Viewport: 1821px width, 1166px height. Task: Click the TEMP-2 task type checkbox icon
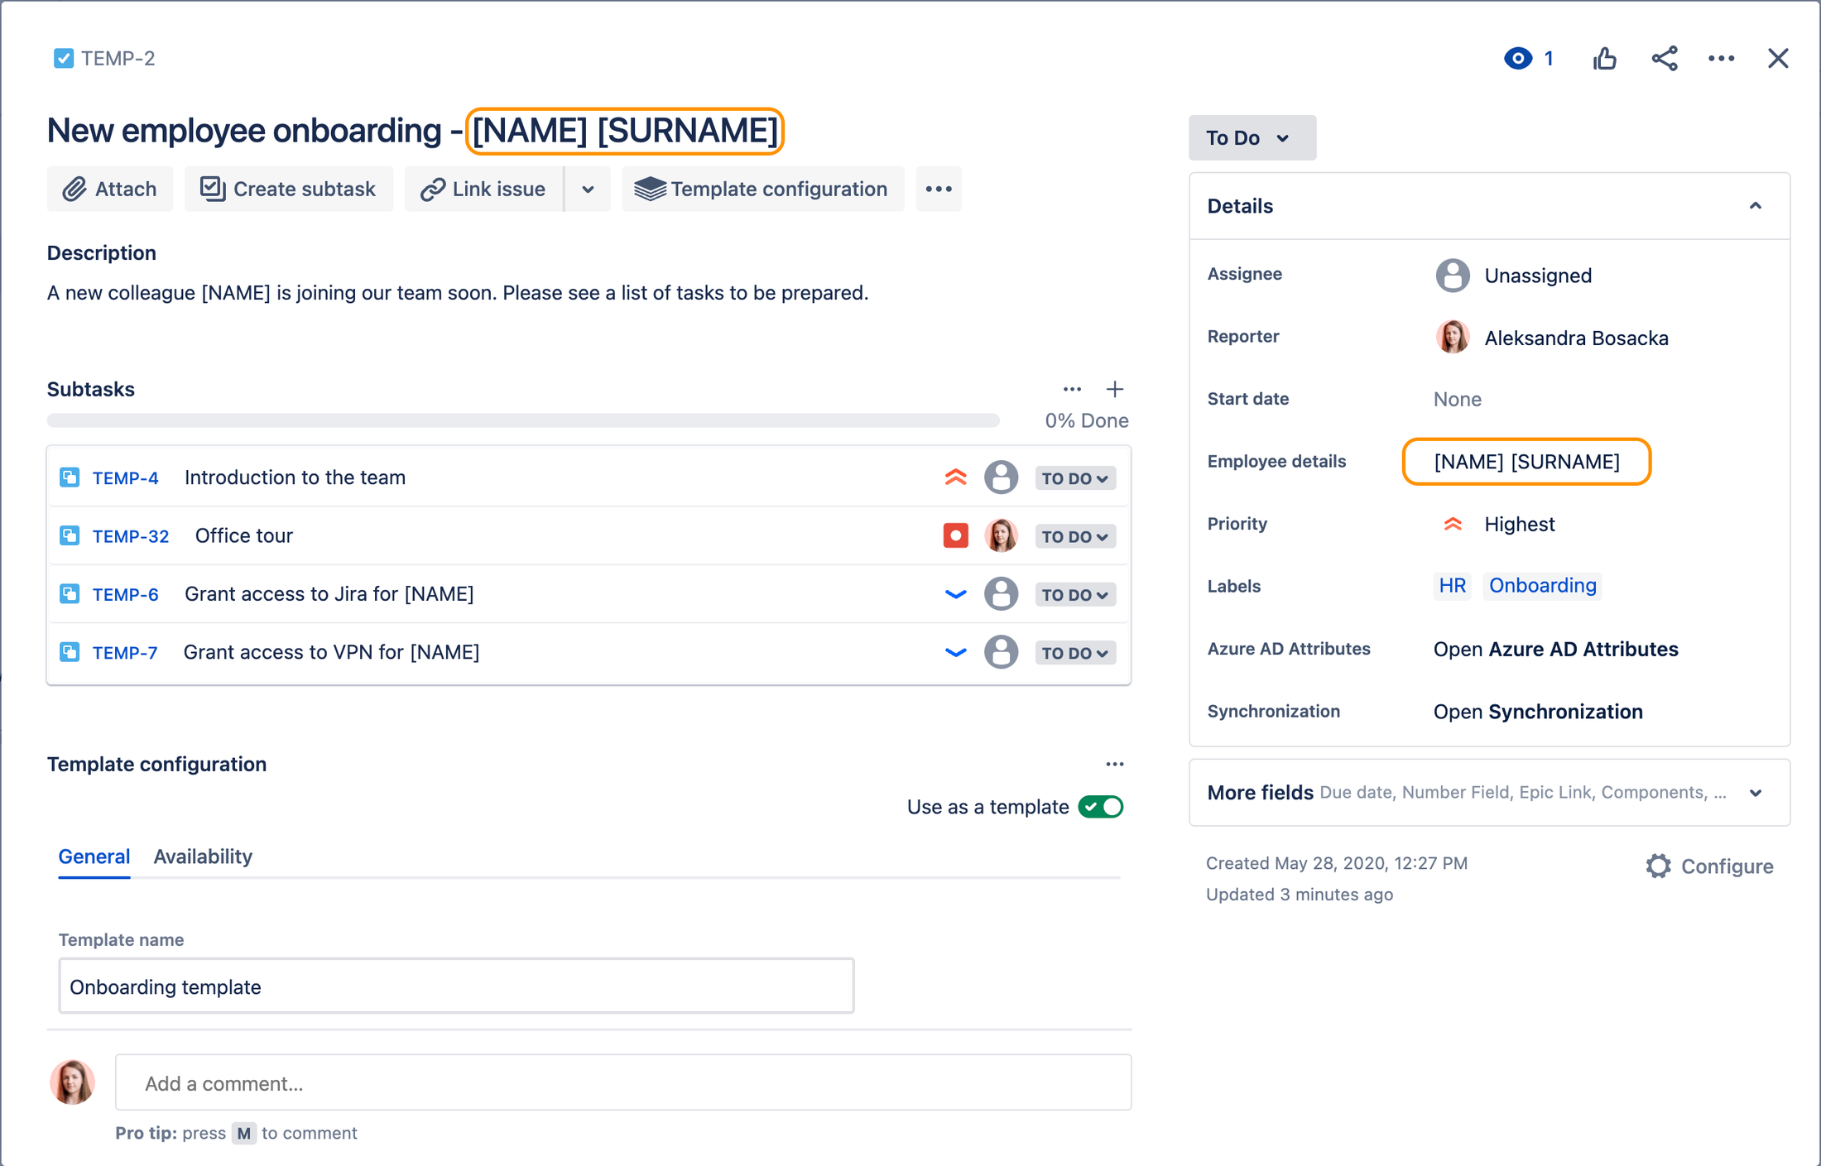point(64,58)
